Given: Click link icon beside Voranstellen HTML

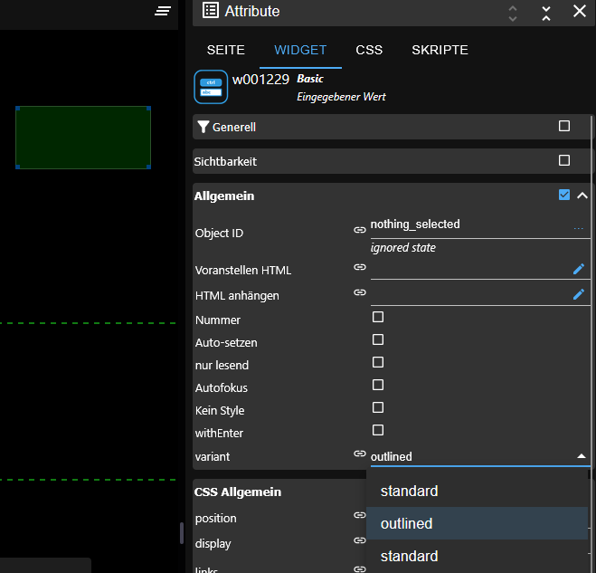Looking at the screenshot, I should pyautogui.click(x=359, y=268).
